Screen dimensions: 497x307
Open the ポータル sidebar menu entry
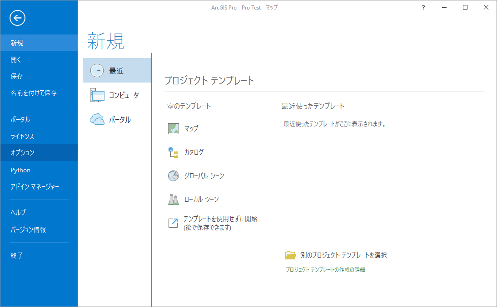pyautogui.click(x=39, y=119)
